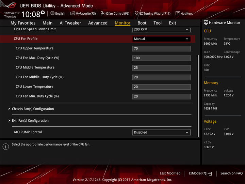Select the Monitor tab

point(122,23)
